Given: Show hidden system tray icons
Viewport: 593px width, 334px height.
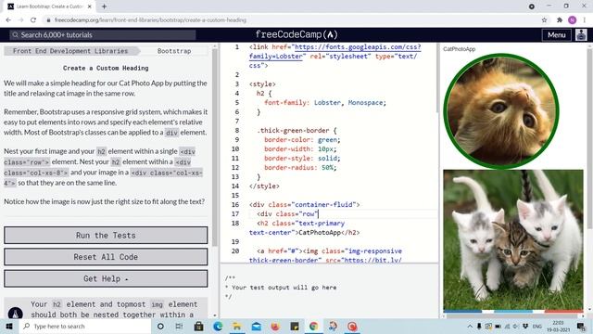Looking at the screenshot, I should [x=470, y=326].
